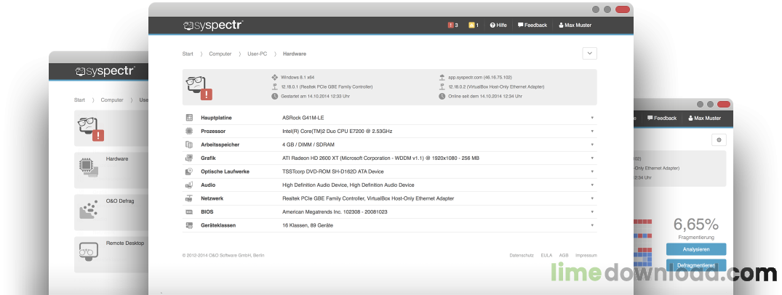Click the Prozessor CPU icon
The height and width of the screenshot is (295, 782).
pyautogui.click(x=189, y=132)
